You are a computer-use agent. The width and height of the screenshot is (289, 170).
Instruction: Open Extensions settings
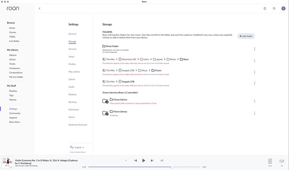point(74,109)
